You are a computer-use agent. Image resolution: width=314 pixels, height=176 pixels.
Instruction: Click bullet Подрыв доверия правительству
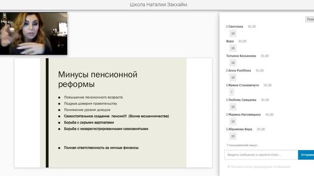point(90,104)
